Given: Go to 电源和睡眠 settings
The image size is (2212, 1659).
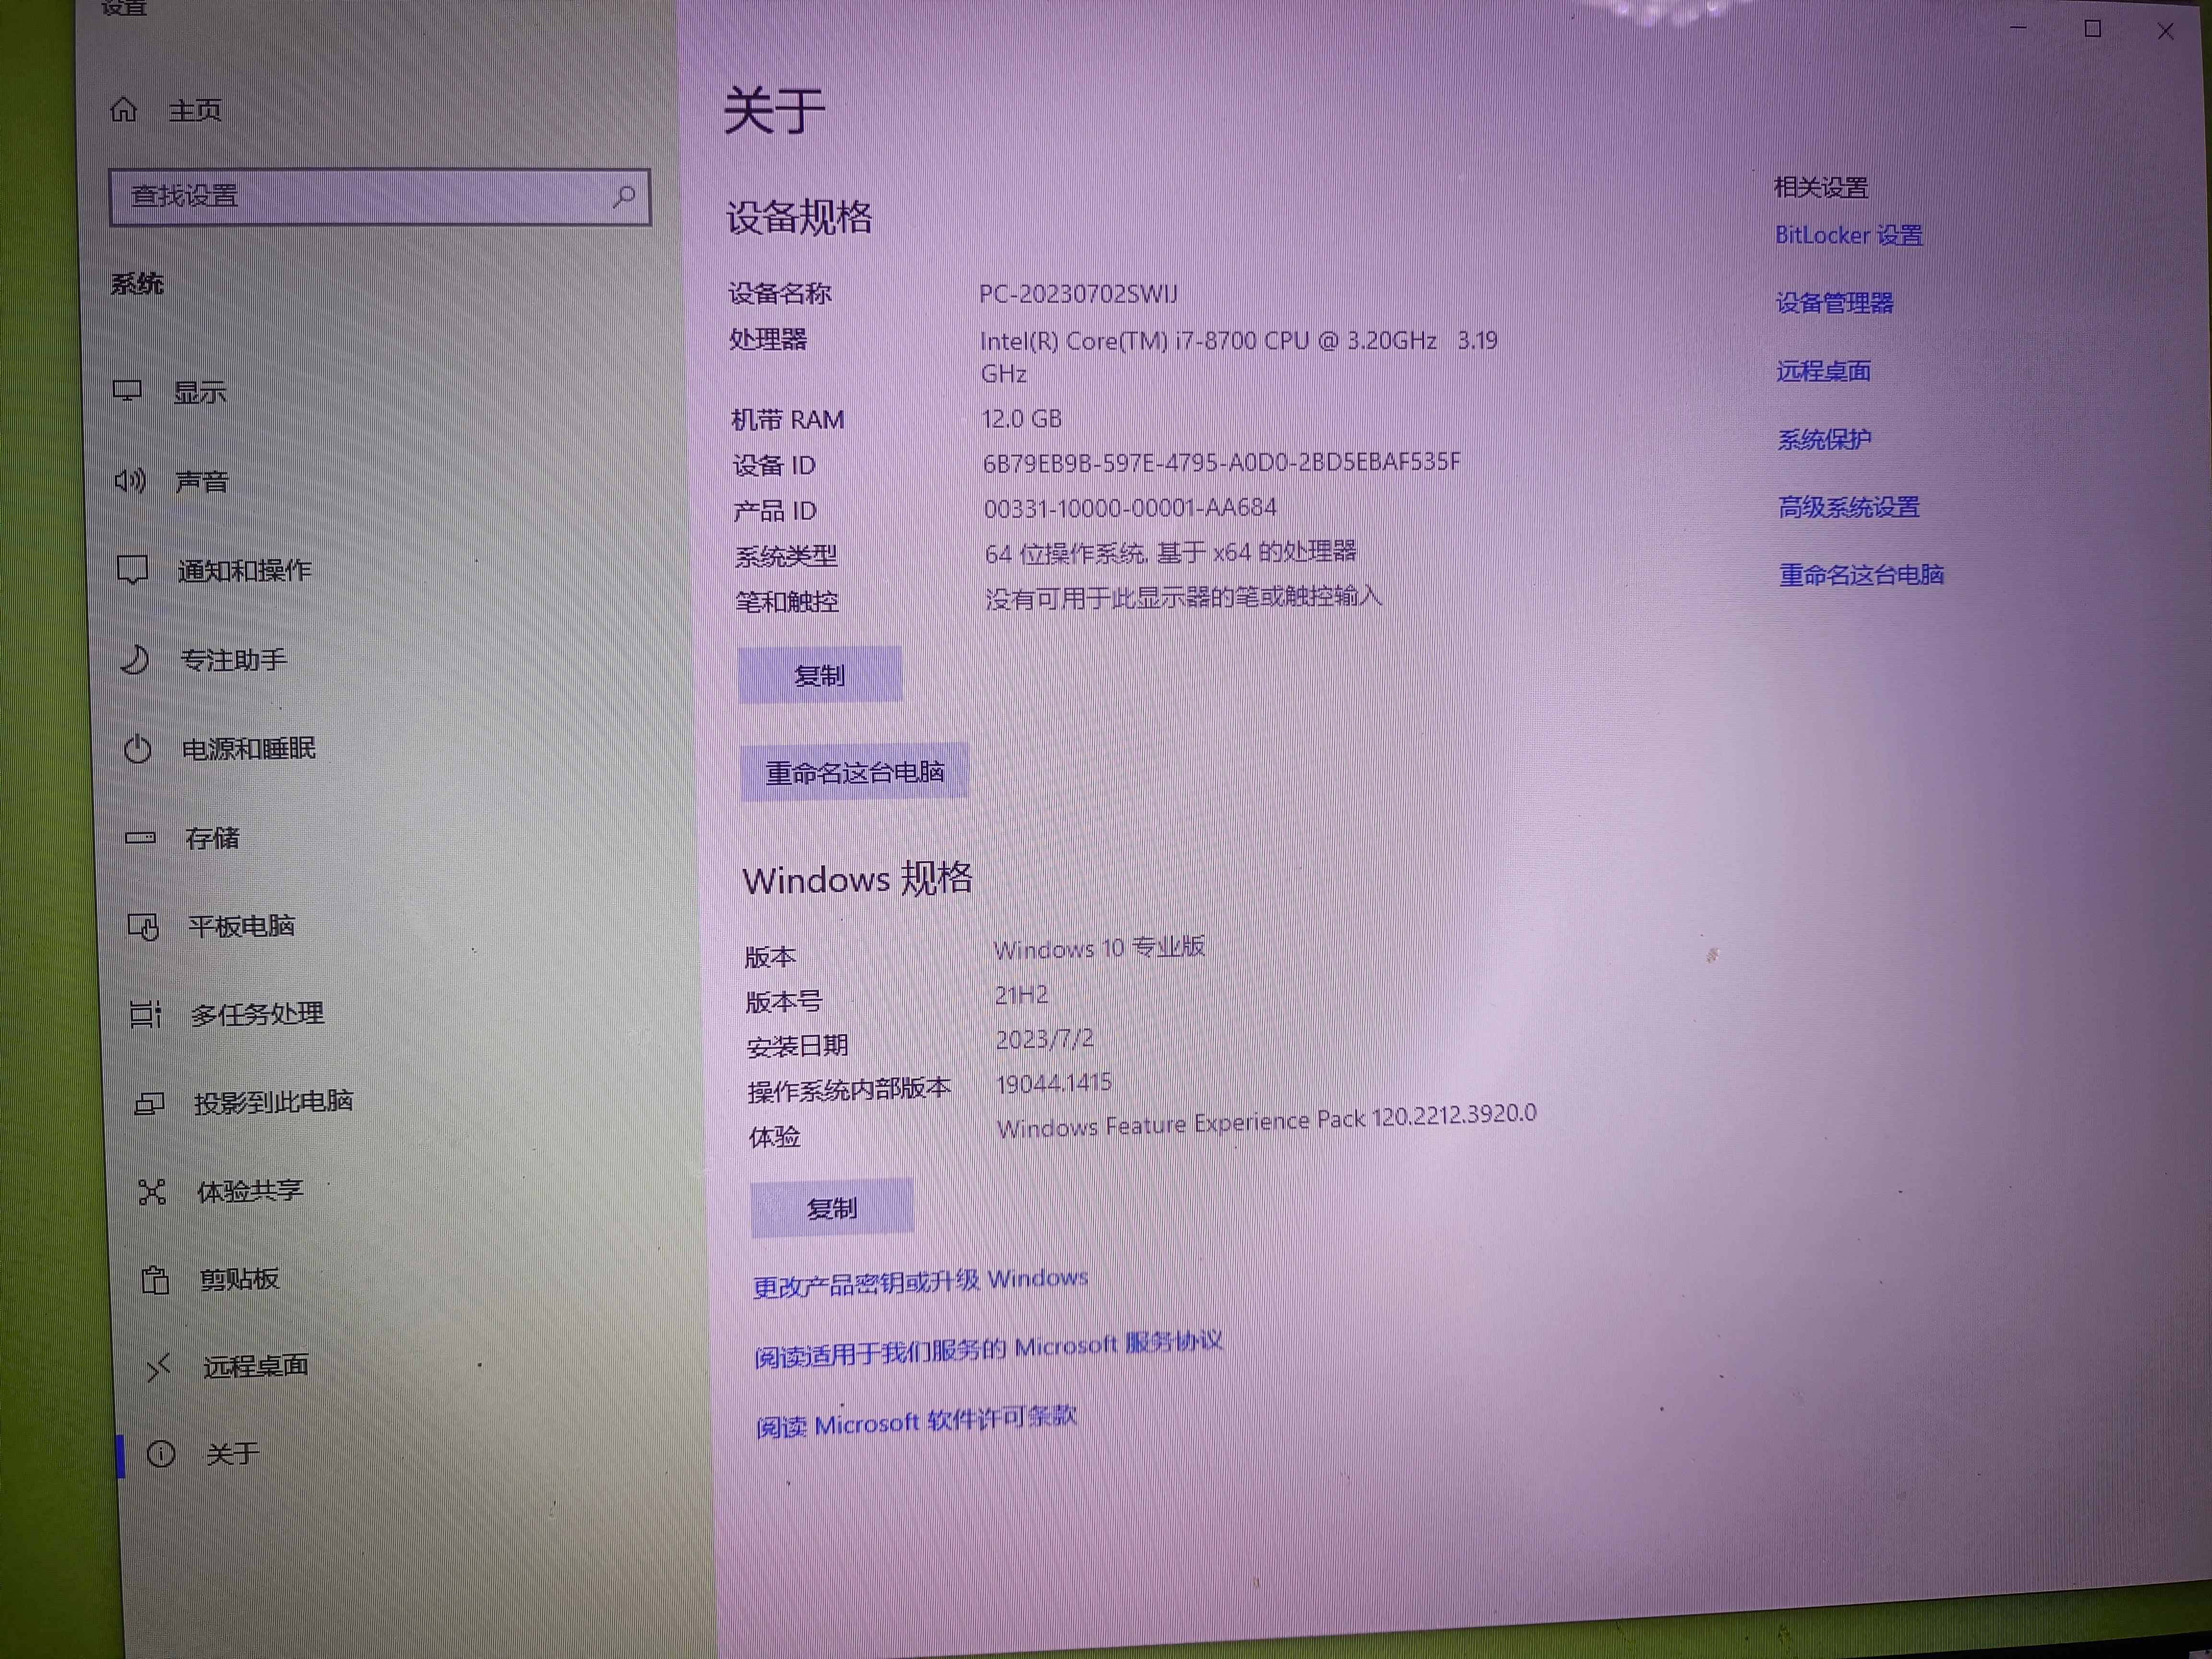Looking at the screenshot, I should coord(249,748).
